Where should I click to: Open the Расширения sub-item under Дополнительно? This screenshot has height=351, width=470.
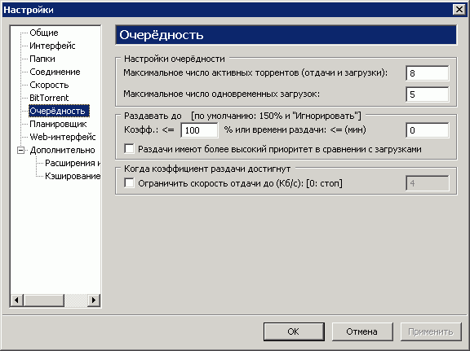73,163
